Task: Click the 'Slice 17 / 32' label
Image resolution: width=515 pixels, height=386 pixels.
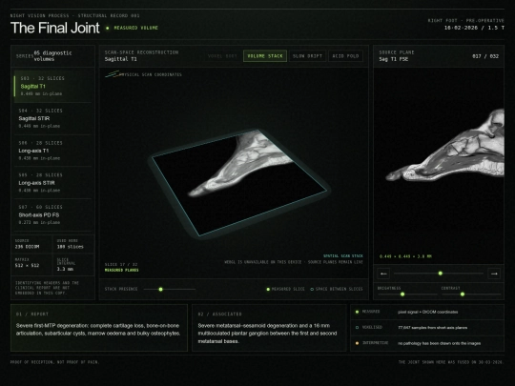Action: (121, 264)
